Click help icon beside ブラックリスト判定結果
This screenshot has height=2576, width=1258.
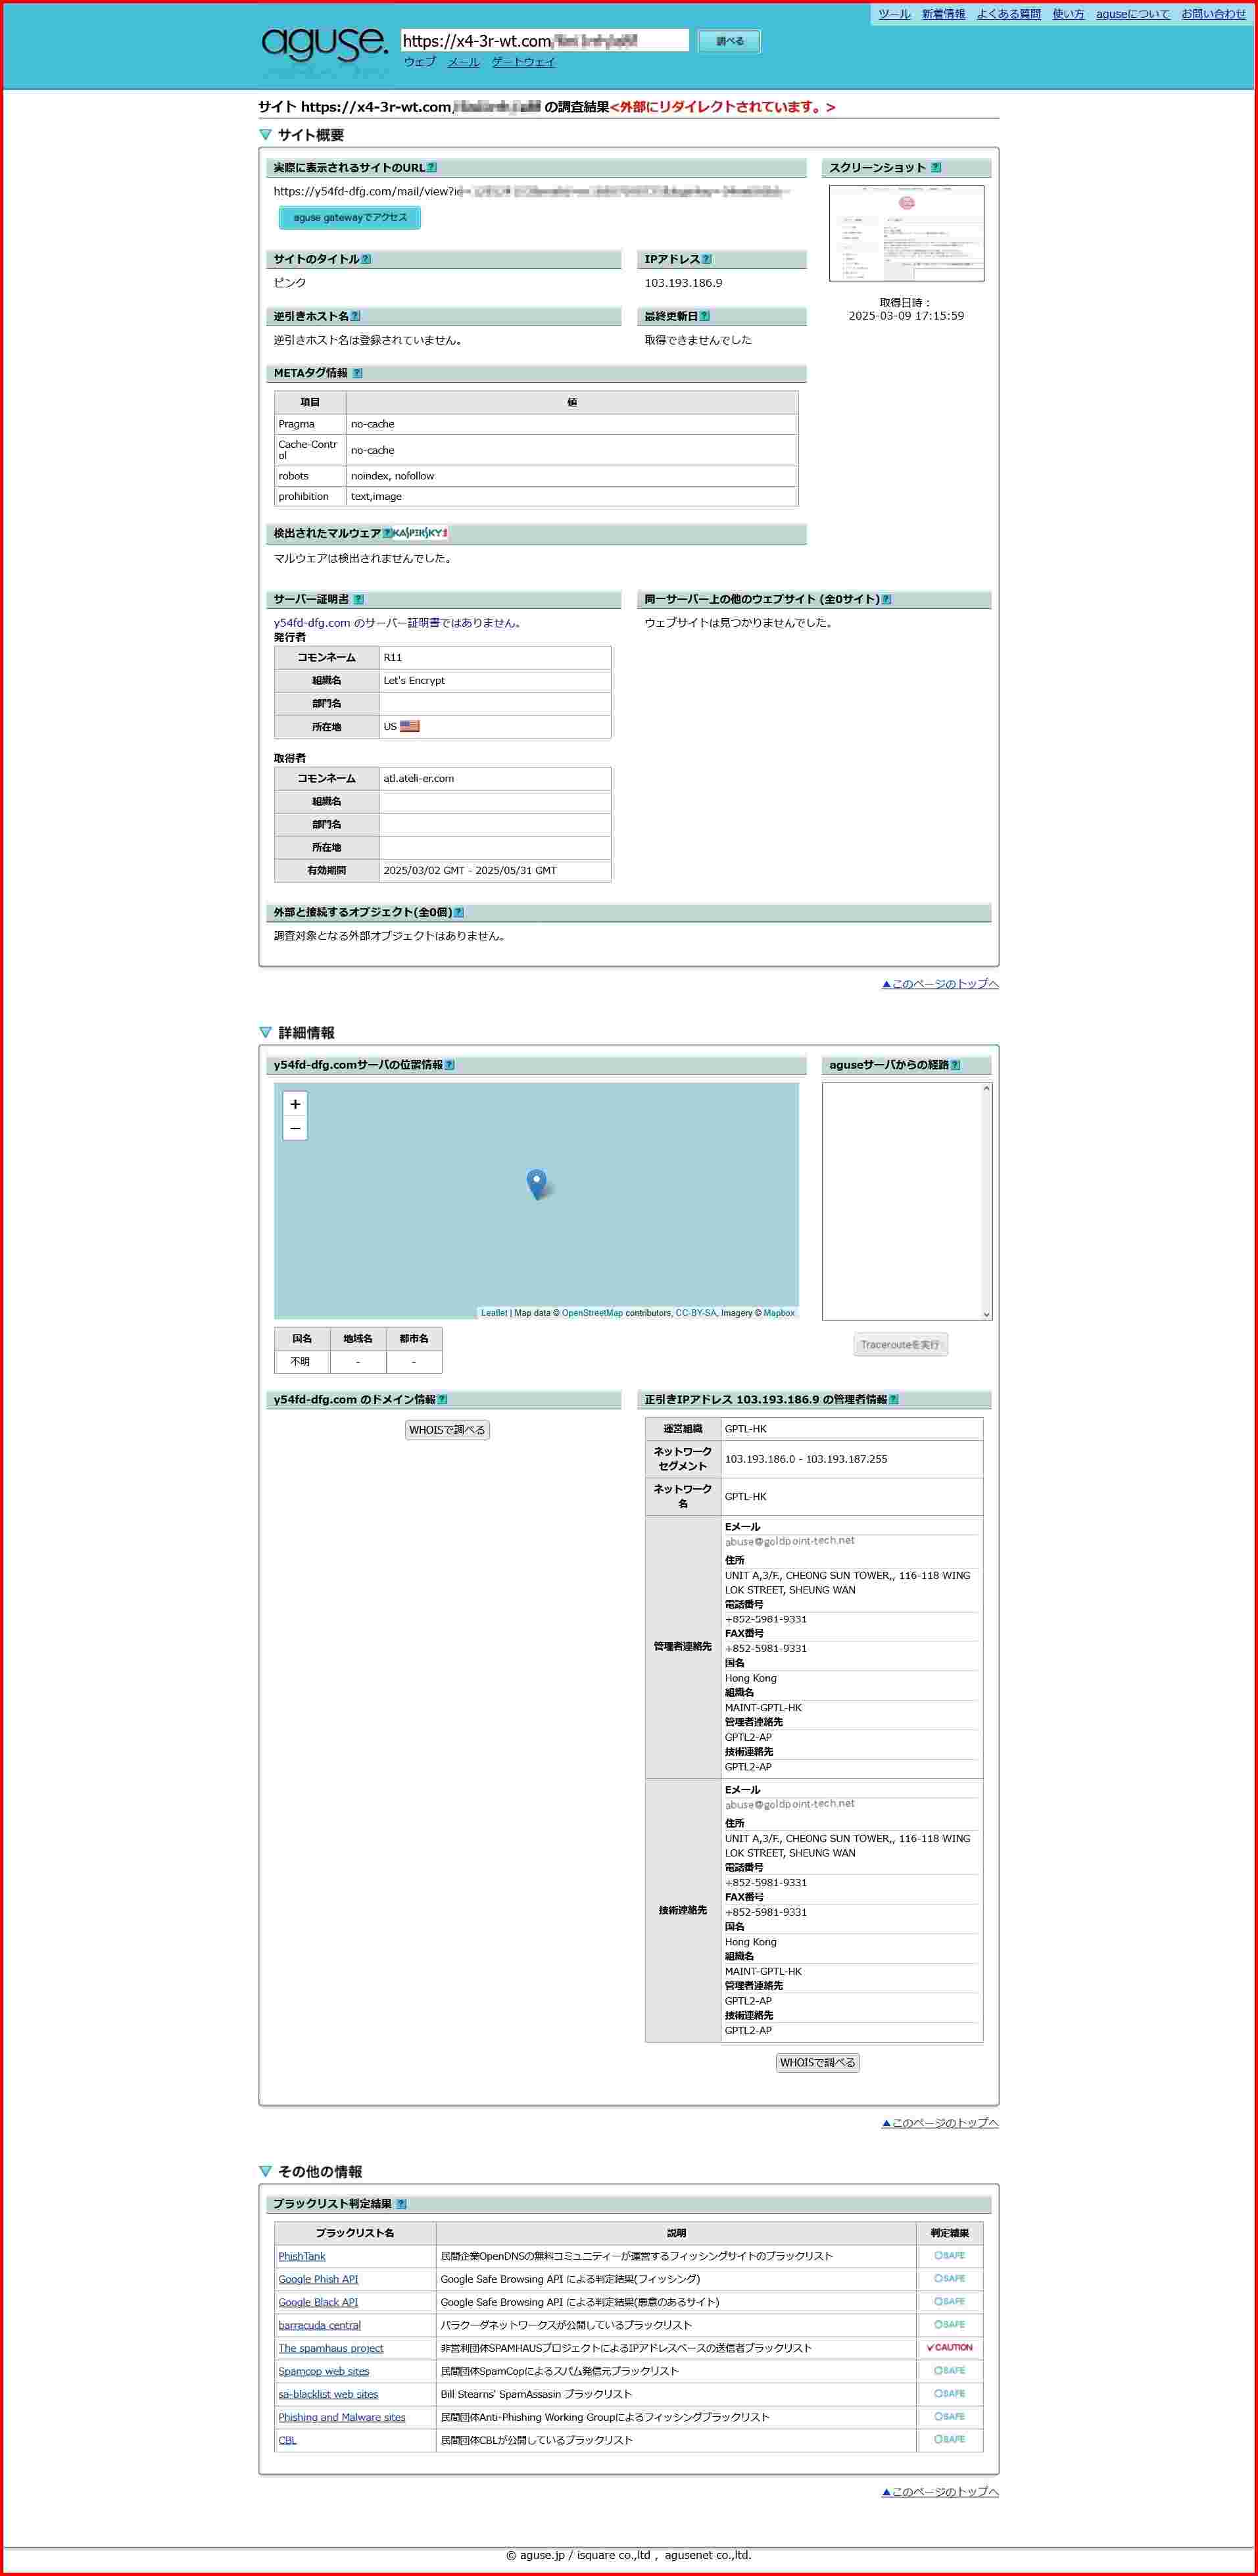(x=401, y=2203)
